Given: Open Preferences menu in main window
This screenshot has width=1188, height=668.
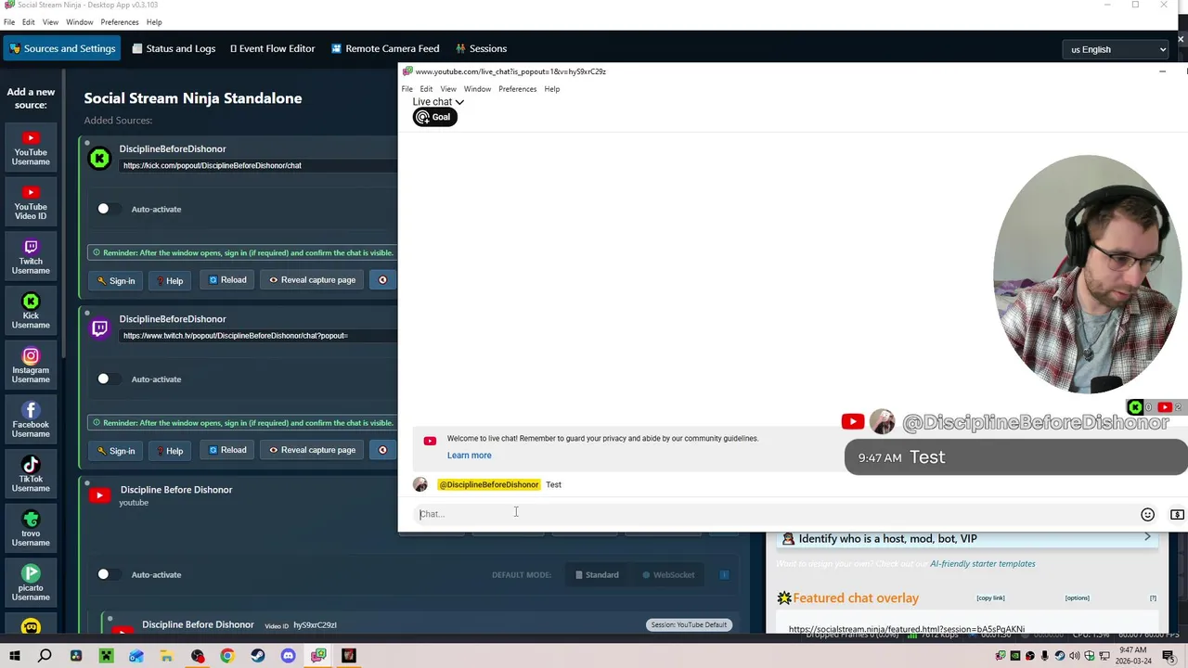Looking at the screenshot, I should pos(120,22).
